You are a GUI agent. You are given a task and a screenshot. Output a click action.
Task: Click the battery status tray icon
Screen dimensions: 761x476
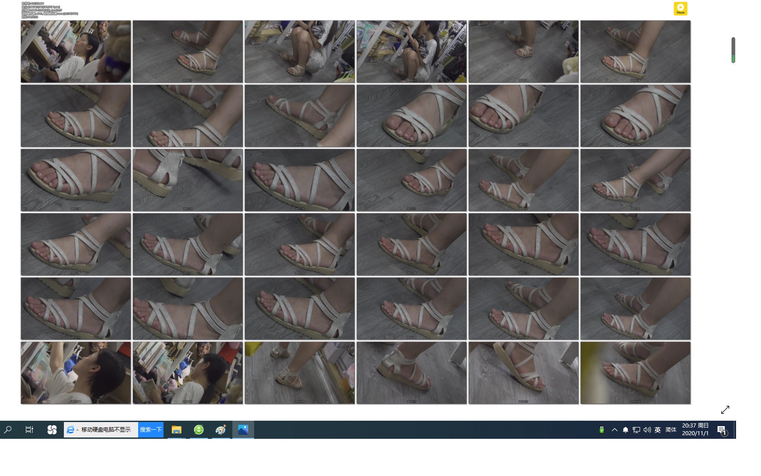pos(602,430)
